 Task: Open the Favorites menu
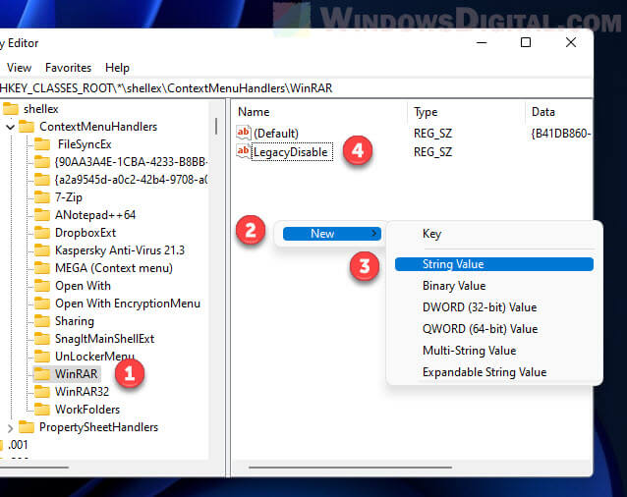coord(69,68)
